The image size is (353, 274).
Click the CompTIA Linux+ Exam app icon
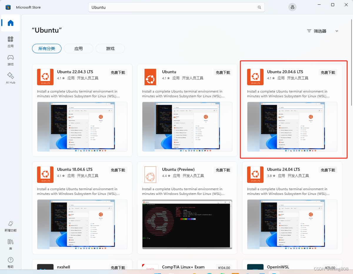pyautogui.click(x=150, y=267)
